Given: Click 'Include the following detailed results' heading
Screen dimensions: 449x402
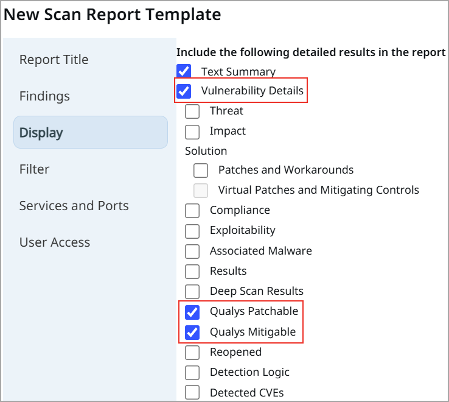Looking at the screenshot, I should [x=311, y=52].
